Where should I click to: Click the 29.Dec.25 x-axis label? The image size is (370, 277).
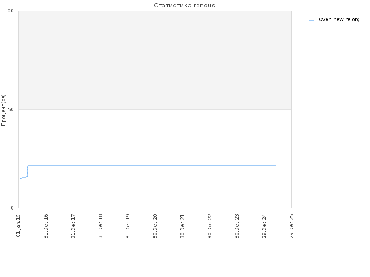coord(291,226)
